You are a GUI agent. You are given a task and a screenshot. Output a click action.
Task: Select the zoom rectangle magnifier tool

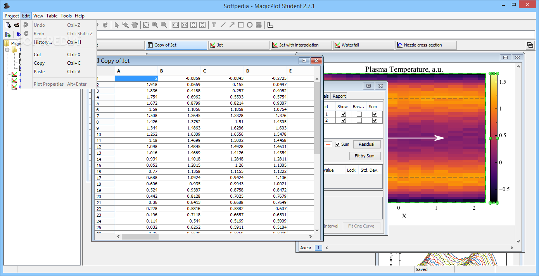[x=126, y=25]
